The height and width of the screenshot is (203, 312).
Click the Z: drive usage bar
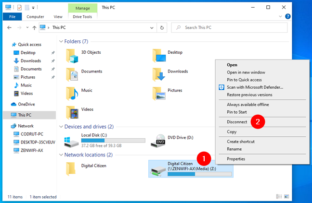coord(200,174)
